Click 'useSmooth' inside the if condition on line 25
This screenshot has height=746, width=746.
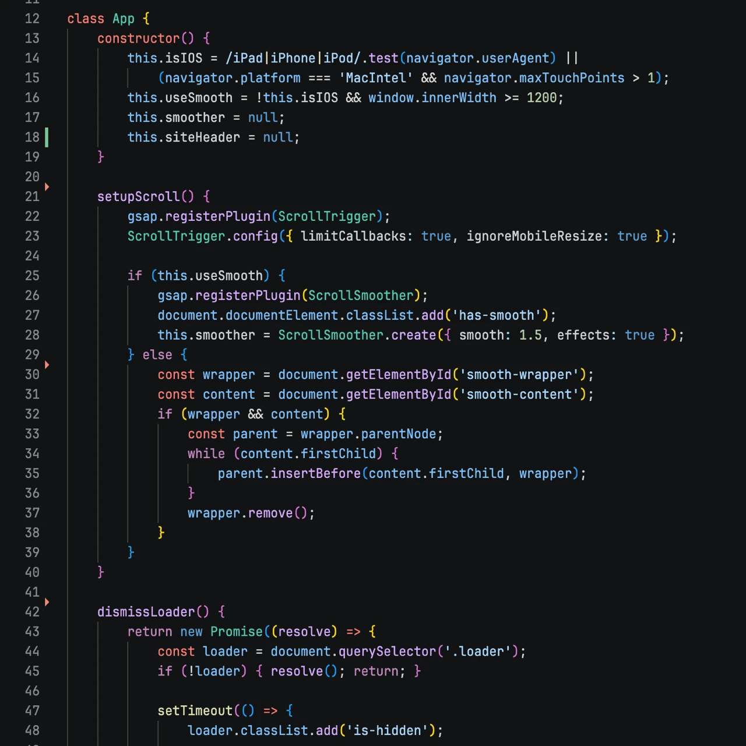229,276
